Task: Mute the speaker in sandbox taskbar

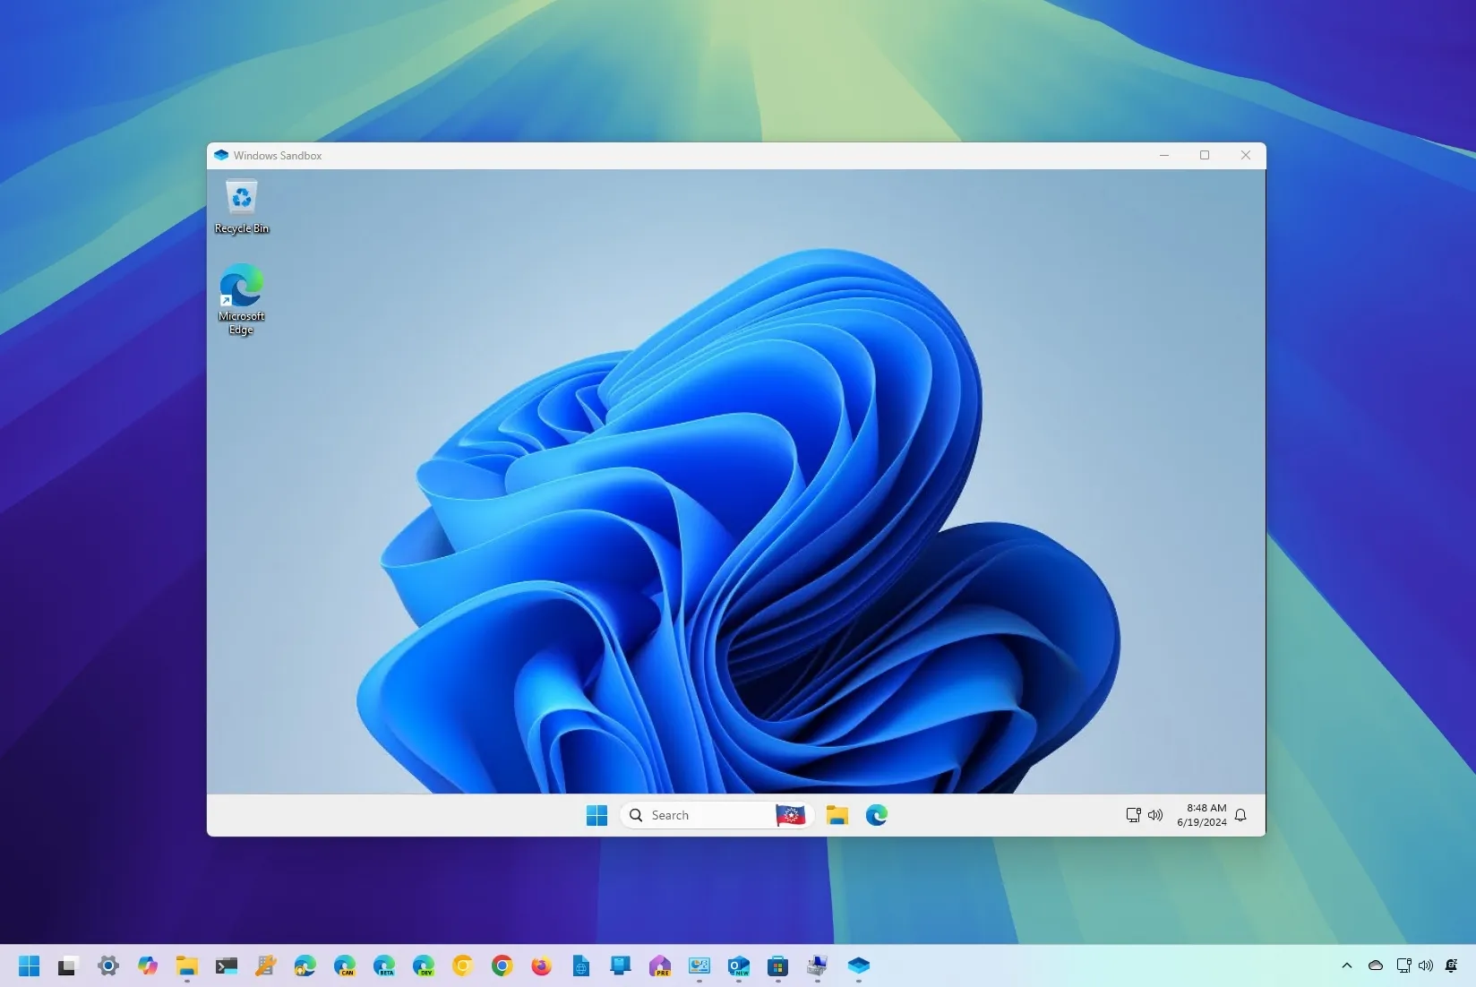Action: tap(1155, 815)
